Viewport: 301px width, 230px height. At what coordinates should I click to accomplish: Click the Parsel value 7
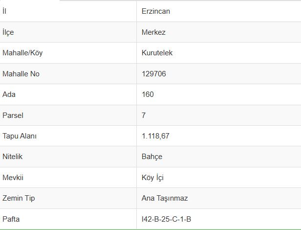click(143, 115)
